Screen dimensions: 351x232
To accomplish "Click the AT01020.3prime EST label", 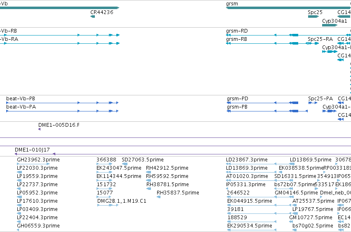I will [247, 176].
